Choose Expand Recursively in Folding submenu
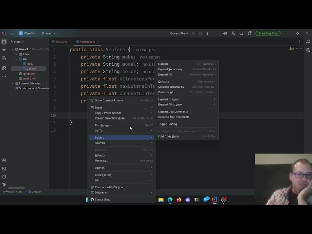312x234 pixels. (x=187, y=69)
